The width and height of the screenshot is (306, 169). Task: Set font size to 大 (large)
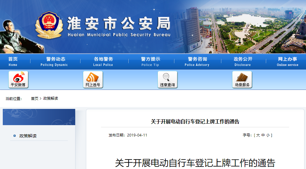point(258,135)
